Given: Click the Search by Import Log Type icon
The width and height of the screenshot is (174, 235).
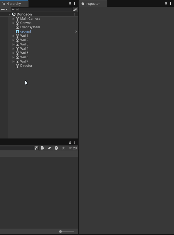Looking at the screenshot, I should point(56,148).
